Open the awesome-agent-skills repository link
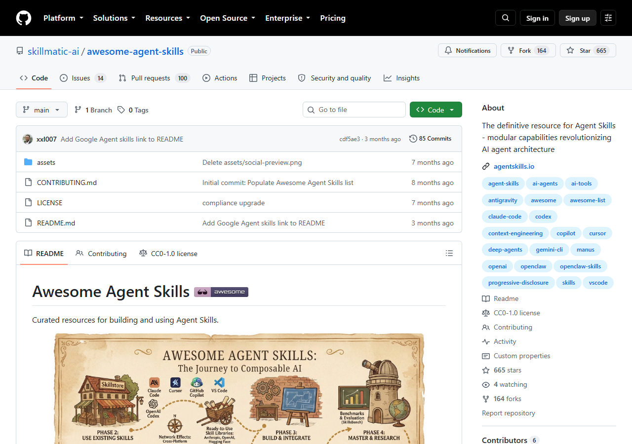Viewport: 632px width, 444px height. (x=135, y=51)
